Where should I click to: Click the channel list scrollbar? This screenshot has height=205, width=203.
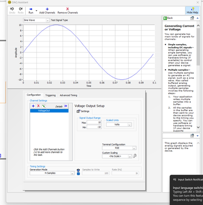[70, 132]
